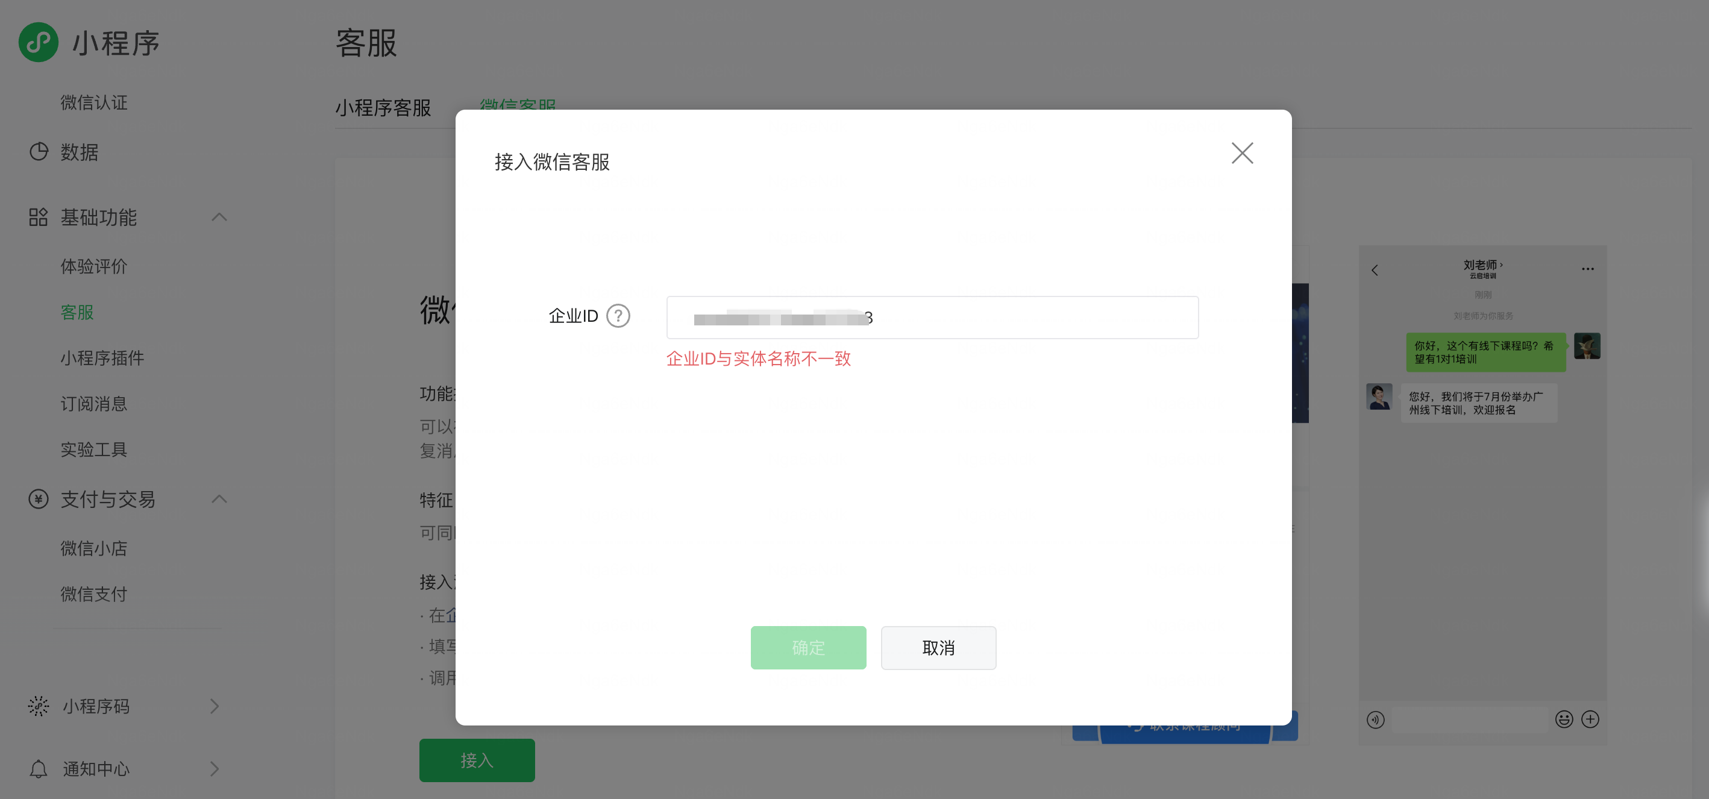The width and height of the screenshot is (1709, 799).
Task: Collapse the 基础功能 section chevron
Action: click(219, 217)
